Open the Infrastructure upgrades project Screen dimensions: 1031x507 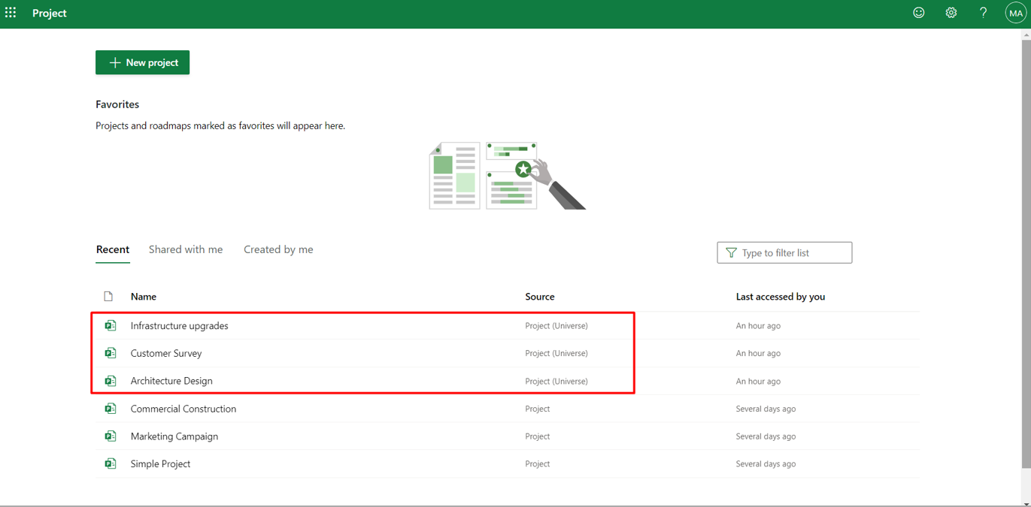179,325
